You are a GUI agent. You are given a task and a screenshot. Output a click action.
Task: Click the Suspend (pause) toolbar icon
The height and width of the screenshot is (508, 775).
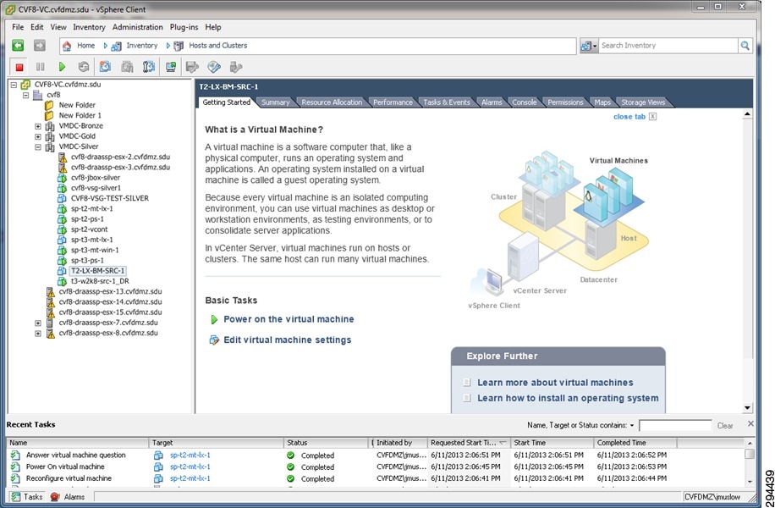tap(40, 67)
